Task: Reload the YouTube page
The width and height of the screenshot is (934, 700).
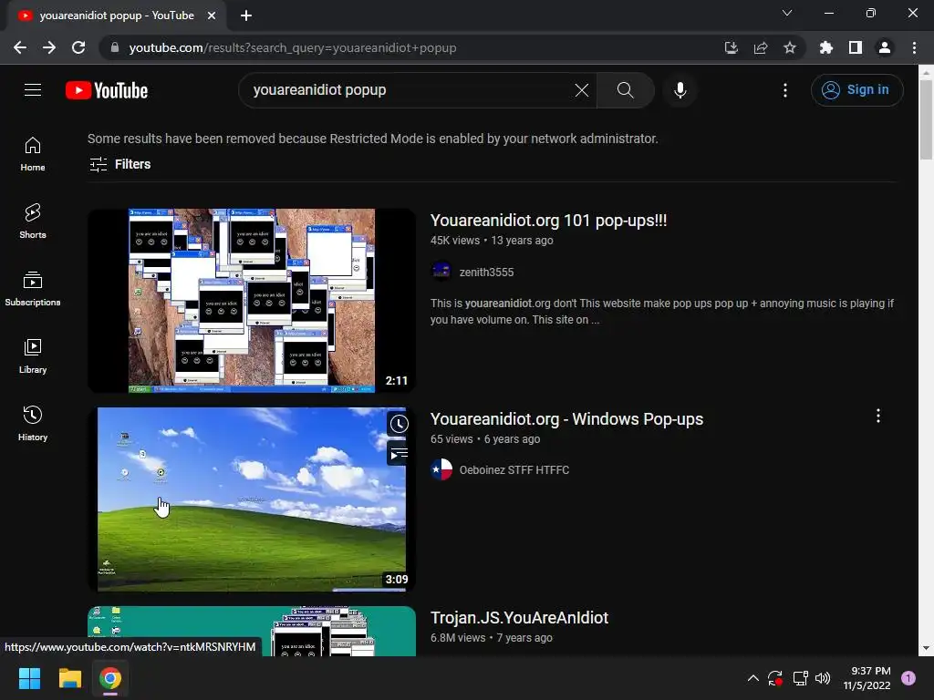Action: coord(78,47)
